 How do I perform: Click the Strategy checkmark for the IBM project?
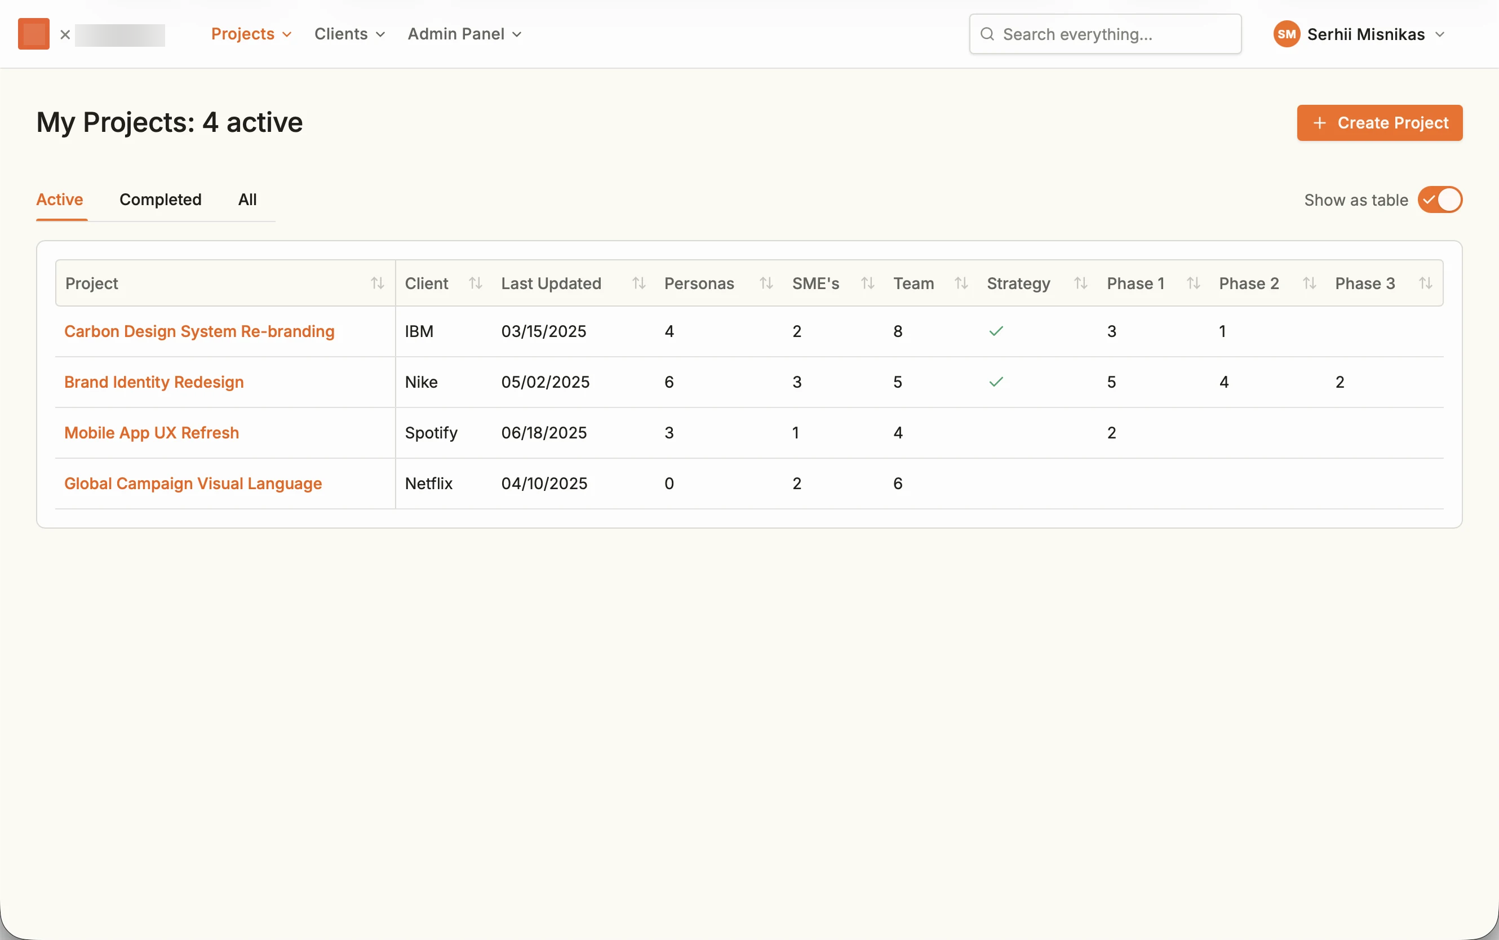996,331
